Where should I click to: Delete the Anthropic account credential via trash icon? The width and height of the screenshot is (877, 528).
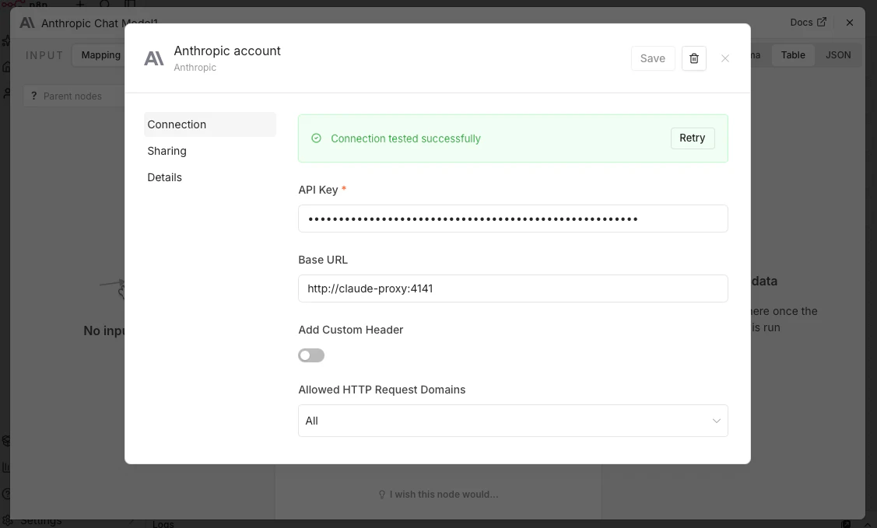click(x=693, y=58)
